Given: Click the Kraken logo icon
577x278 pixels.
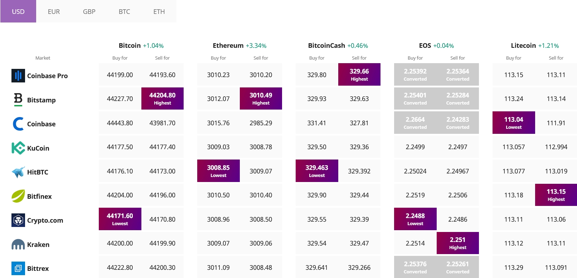Looking at the screenshot, I should (18, 244).
